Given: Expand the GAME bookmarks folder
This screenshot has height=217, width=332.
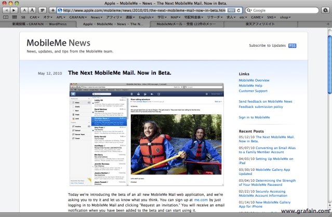Looking at the screenshot, I should click(x=257, y=17).
